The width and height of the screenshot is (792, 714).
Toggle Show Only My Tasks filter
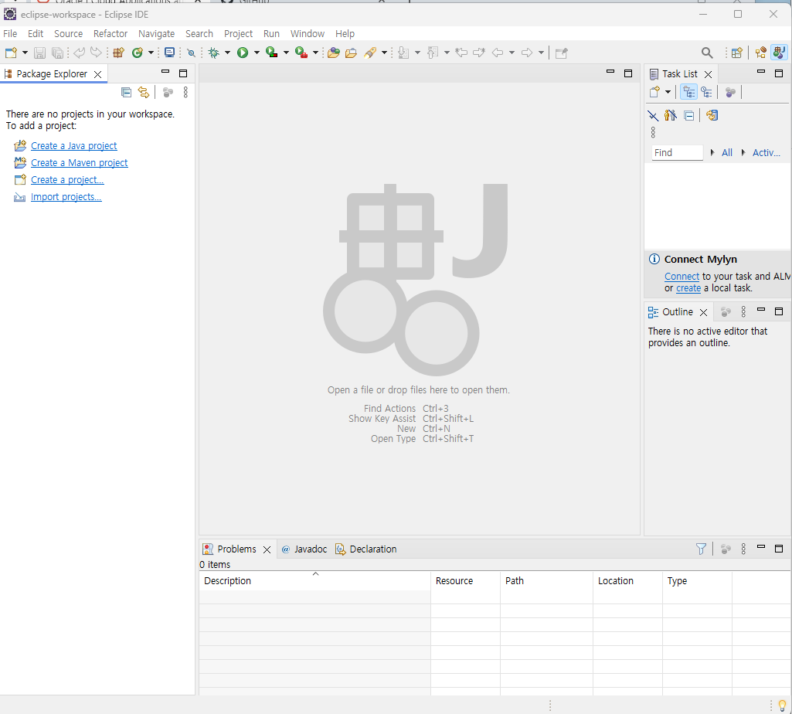[670, 116]
